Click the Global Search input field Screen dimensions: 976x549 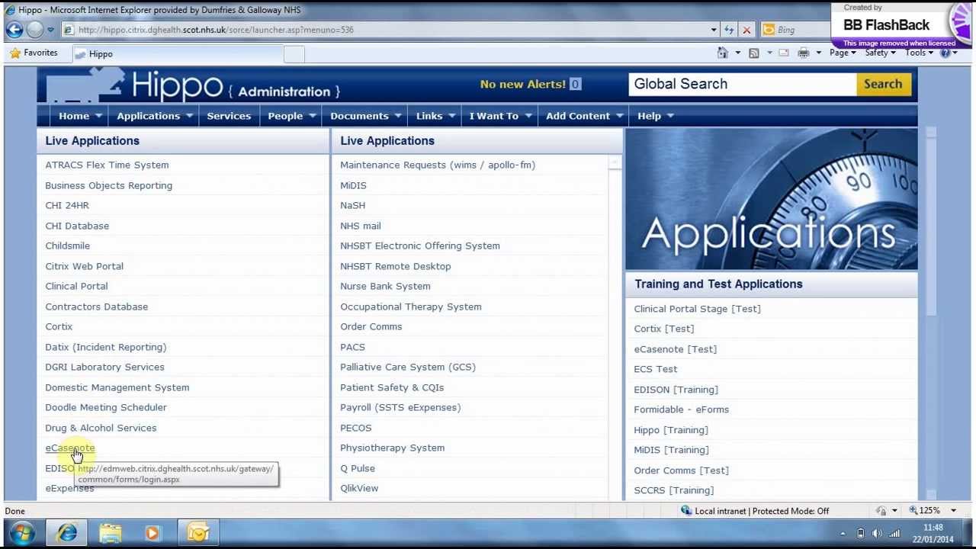click(743, 84)
